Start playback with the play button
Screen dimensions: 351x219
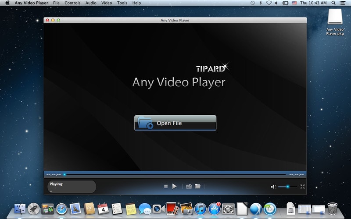pos(174,187)
